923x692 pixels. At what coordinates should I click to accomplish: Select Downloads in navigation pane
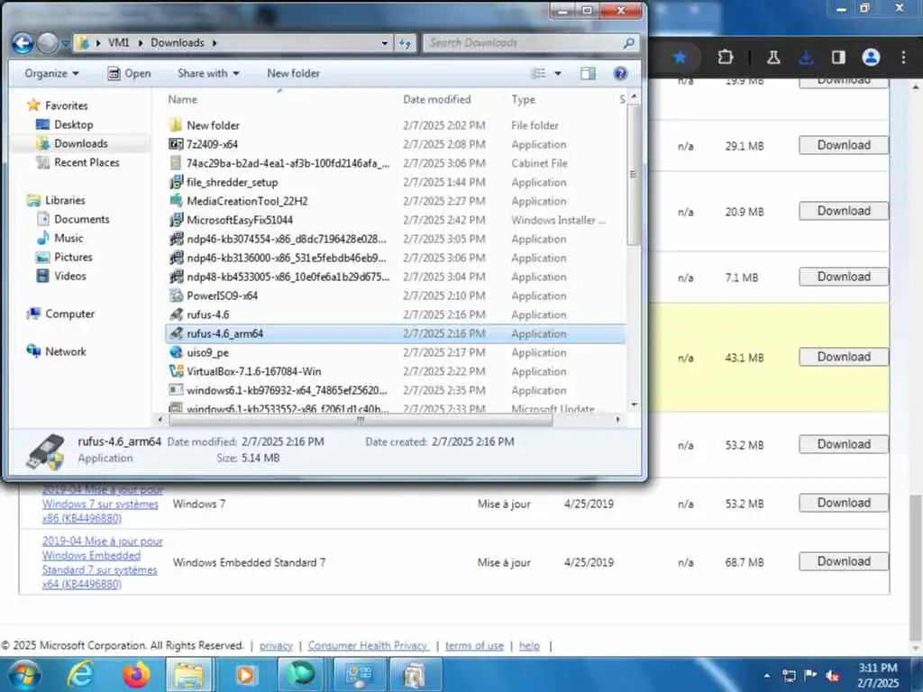point(80,143)
